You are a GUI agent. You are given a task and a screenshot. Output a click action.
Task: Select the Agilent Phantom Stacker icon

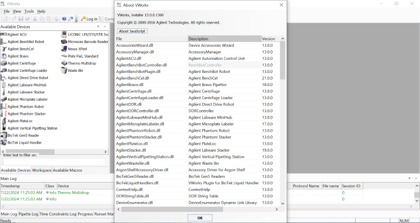(x=4, y=114)
